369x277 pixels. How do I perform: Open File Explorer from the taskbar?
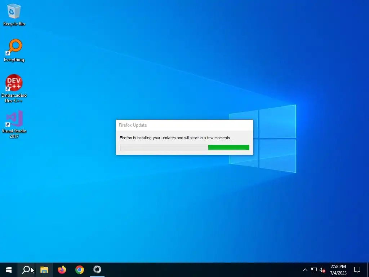[x=44, y=270]
